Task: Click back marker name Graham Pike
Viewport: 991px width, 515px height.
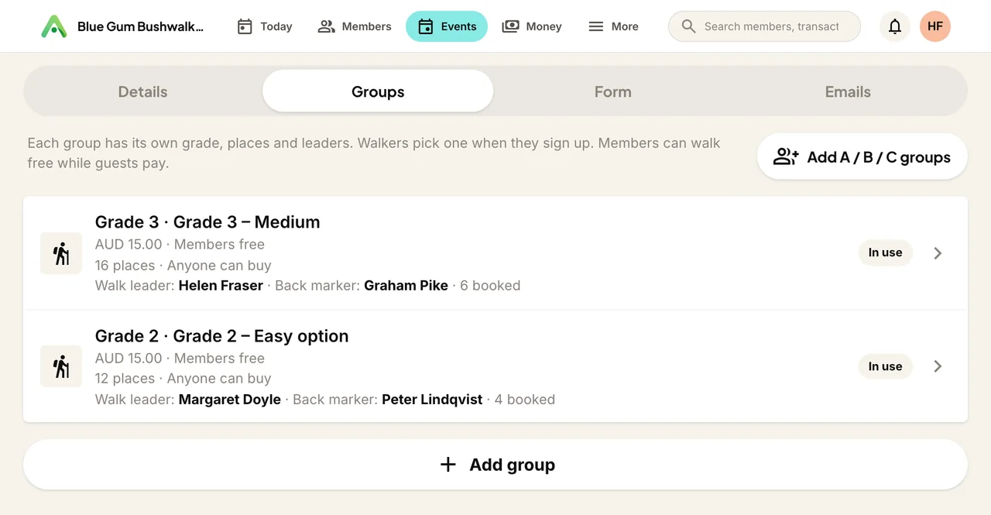Action: [x=406, y=286]
